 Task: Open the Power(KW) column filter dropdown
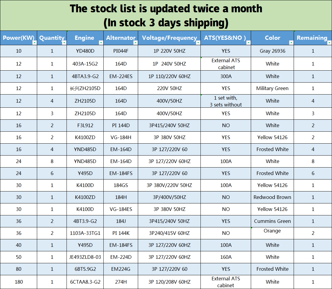[x=34, y=43]
